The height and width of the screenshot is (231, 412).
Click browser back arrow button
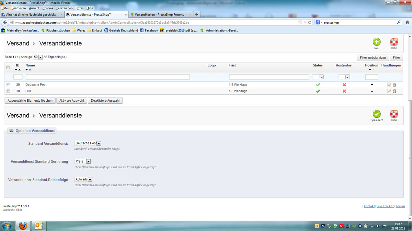tap(5, 22)
